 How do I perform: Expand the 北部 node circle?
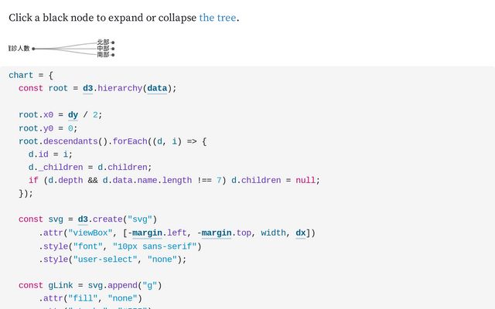113,42
